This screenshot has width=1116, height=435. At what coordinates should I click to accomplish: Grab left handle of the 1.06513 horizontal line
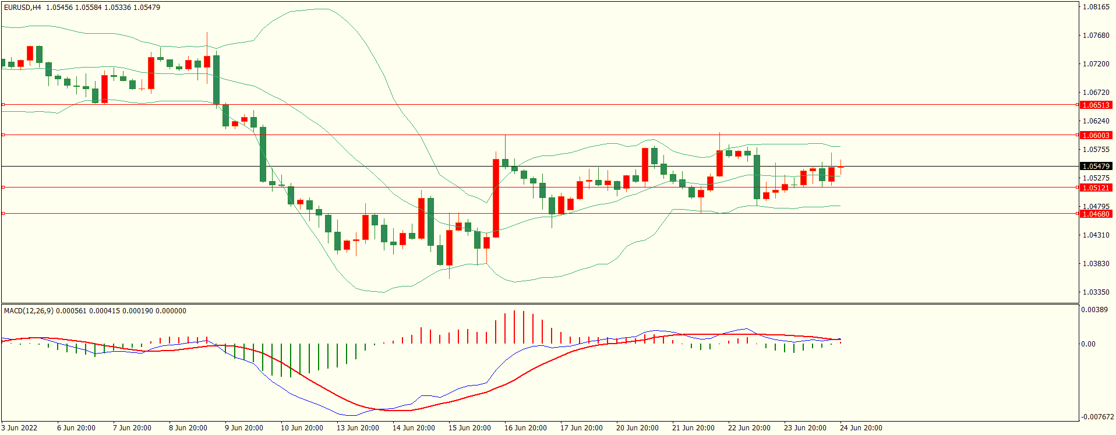coord(3,105)
